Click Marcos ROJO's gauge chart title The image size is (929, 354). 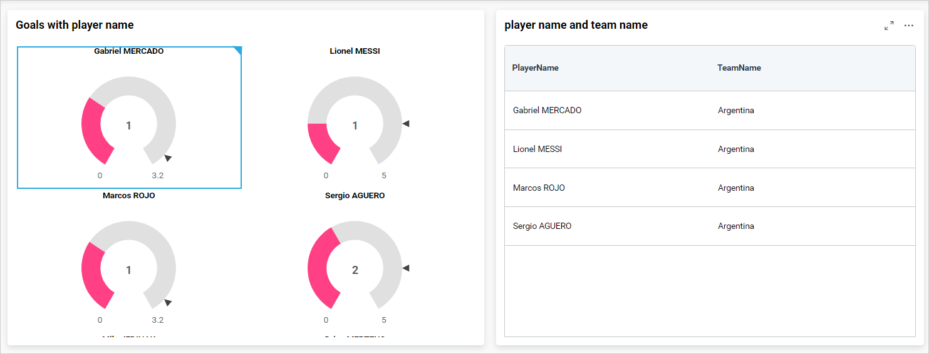128,196
